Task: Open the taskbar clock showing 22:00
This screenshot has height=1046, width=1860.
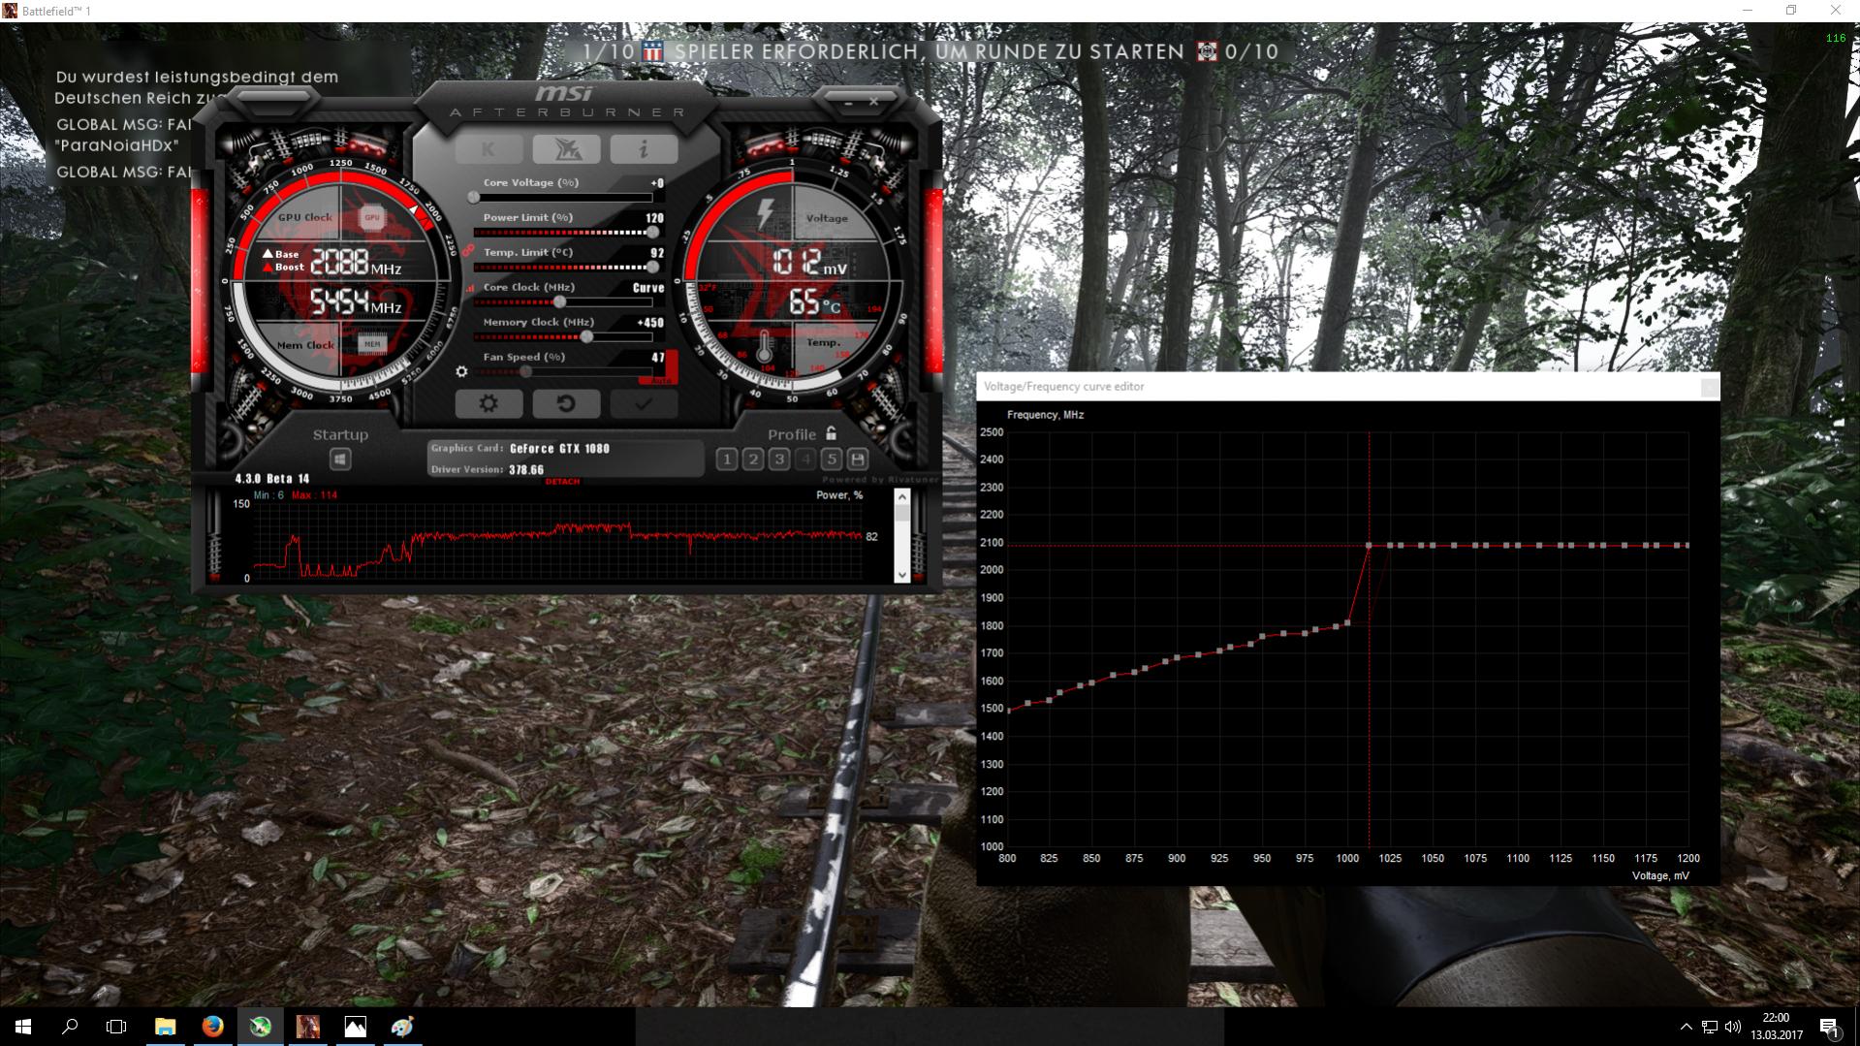Action: click(1777, 1027)
